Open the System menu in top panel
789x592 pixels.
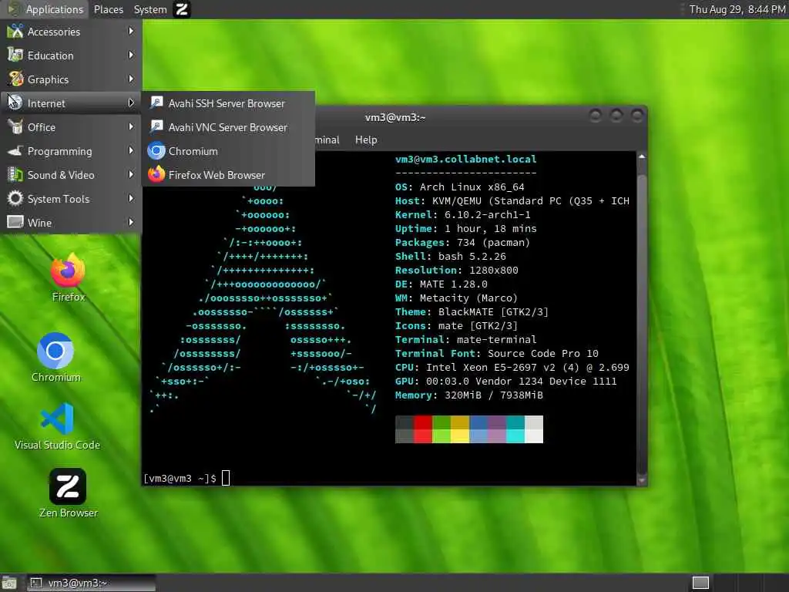pyautogui.click(x=150, y=9)
